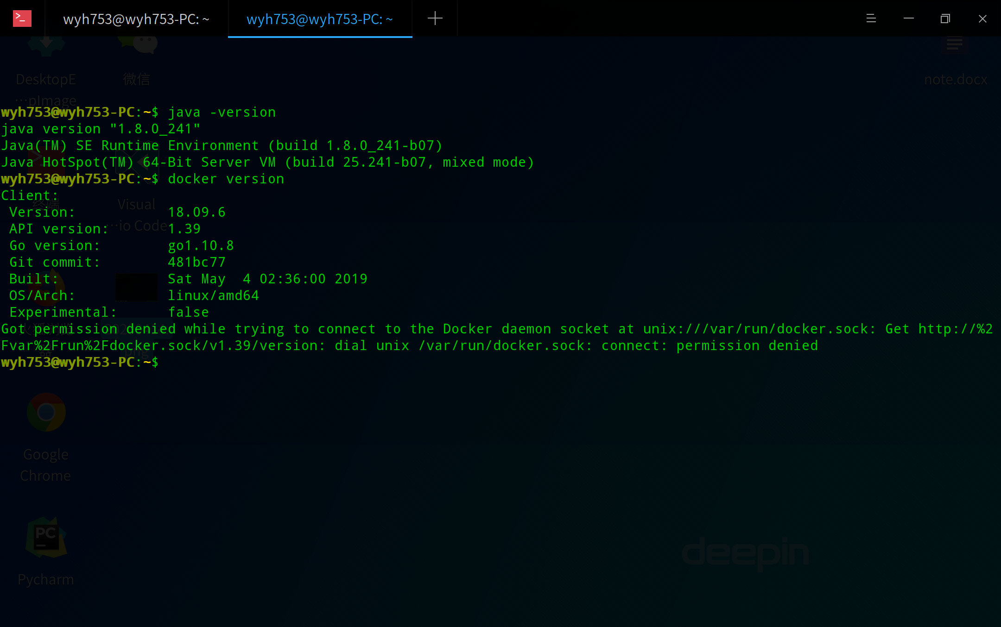Restore down the terminal window

point(945,19)
